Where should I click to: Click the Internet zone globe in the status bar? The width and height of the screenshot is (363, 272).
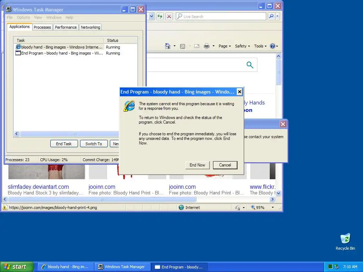(x=181, y=208)
